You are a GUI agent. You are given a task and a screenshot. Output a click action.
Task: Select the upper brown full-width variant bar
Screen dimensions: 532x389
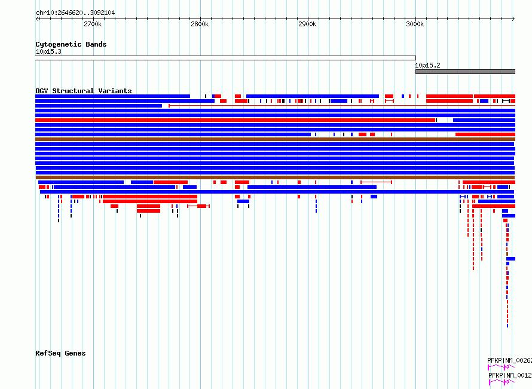pos(275,139)
